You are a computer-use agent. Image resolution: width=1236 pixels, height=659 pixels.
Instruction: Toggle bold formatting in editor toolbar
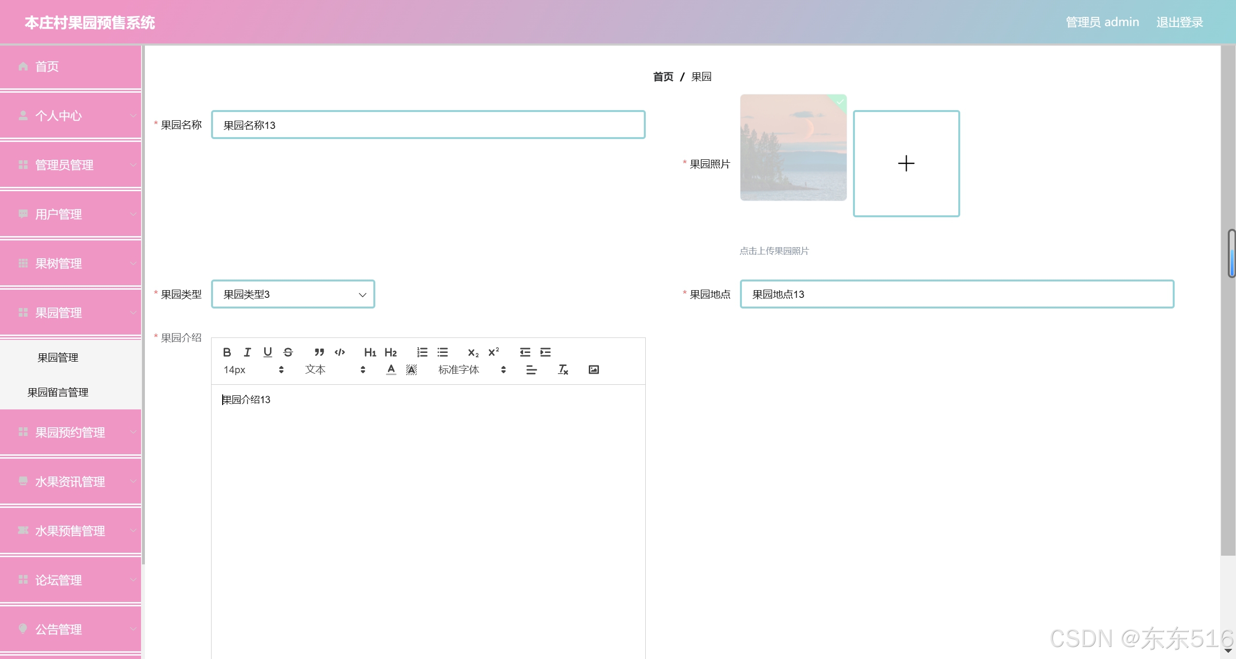tap(227, 352)
